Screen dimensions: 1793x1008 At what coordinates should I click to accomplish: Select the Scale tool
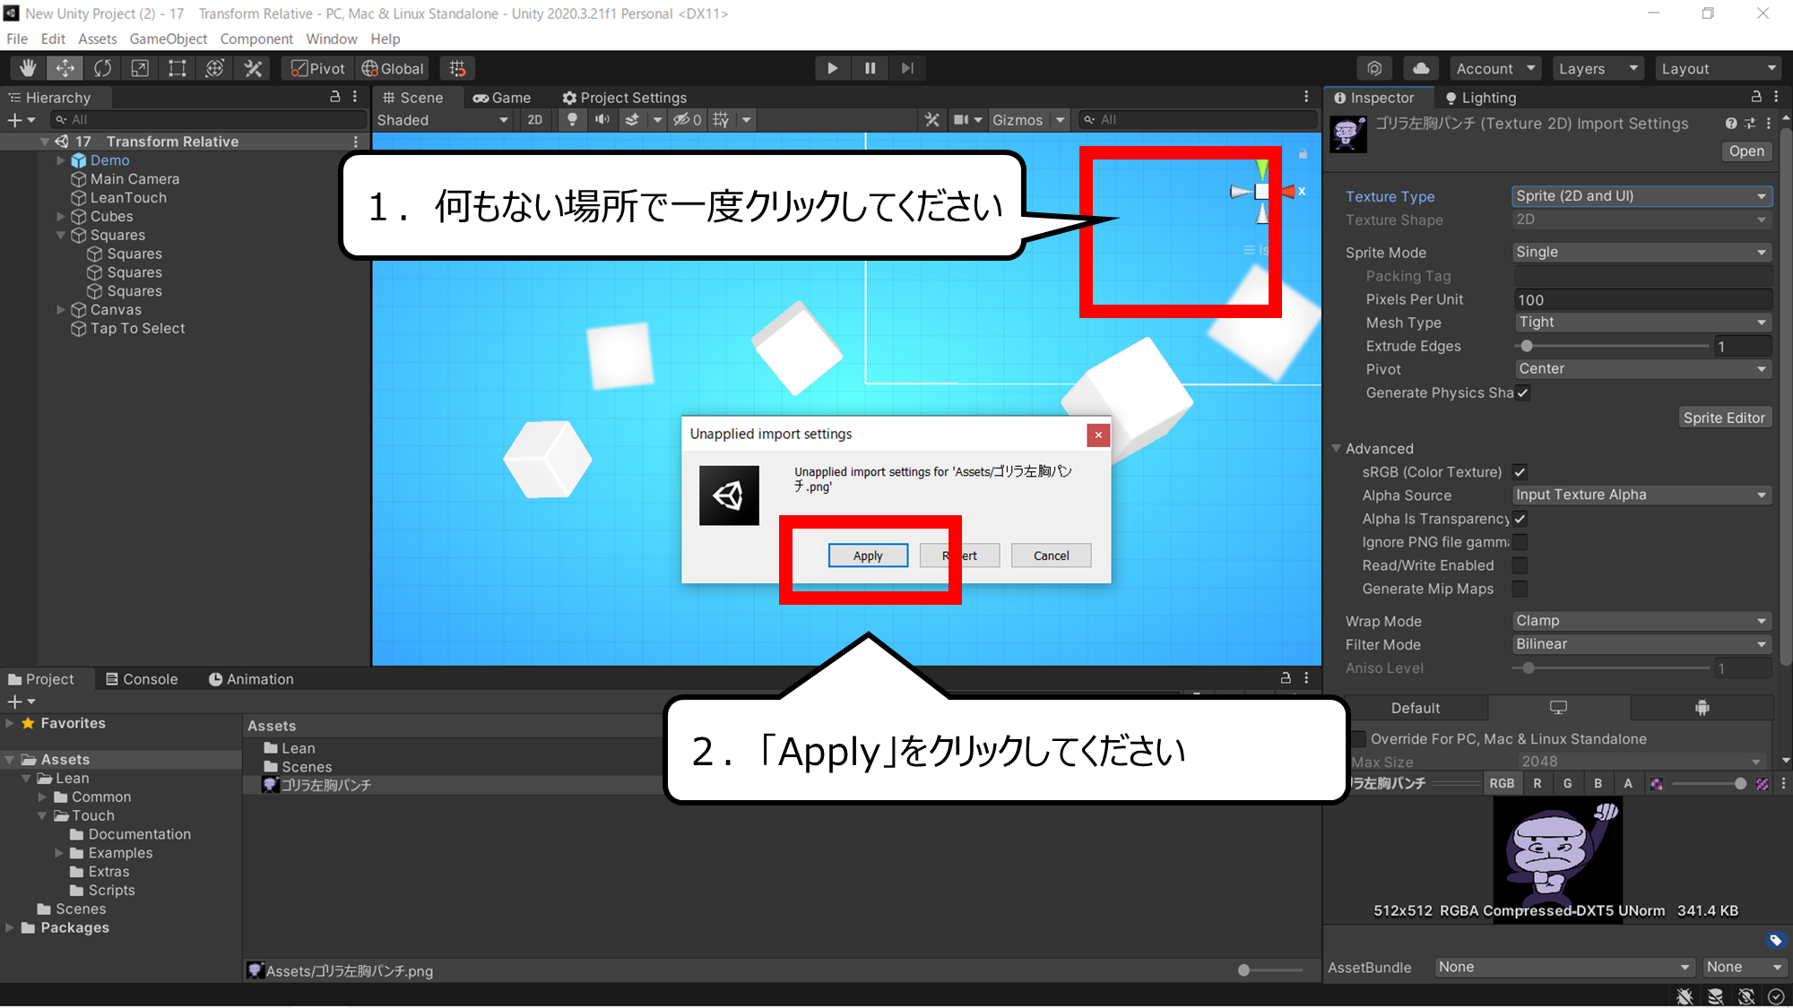[140, 68]
